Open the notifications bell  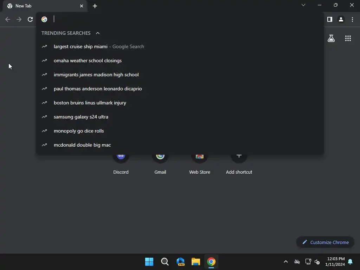click(x=351, y=262)
